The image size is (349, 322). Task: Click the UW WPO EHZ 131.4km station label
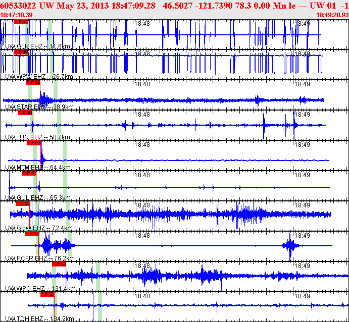pos(40,289)
